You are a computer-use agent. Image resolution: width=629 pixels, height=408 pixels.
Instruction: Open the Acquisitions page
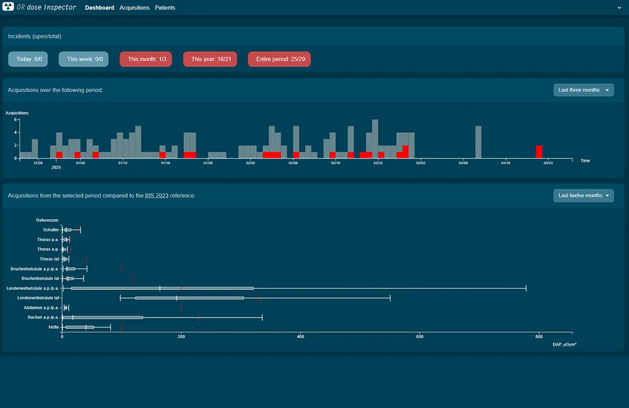tap(135, 8)
